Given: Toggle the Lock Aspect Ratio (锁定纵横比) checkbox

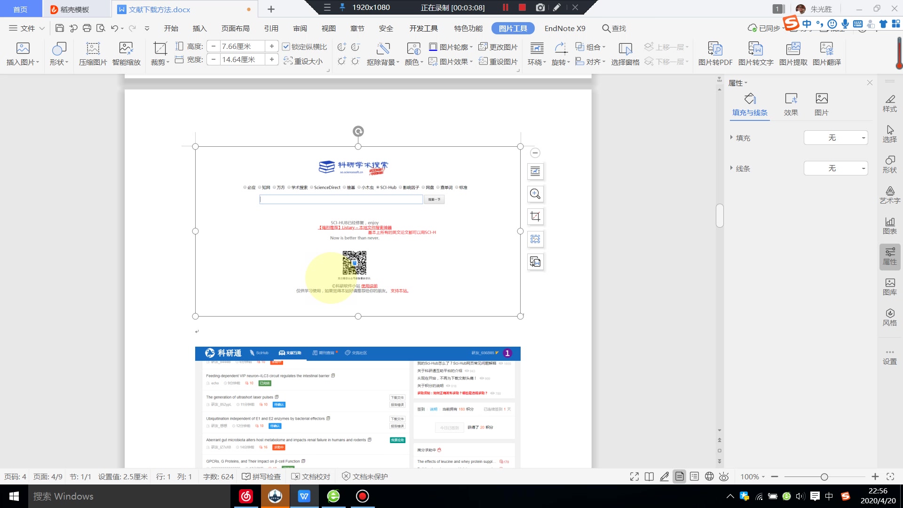Looking at the screenshot, I should 285,47.
